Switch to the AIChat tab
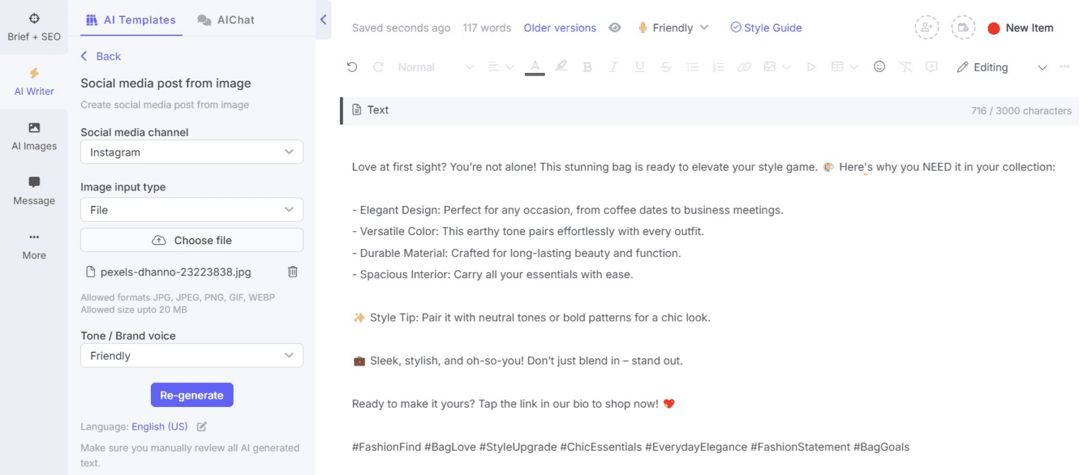This screenshot has width=1088, height=475. [x=225, y=20]
